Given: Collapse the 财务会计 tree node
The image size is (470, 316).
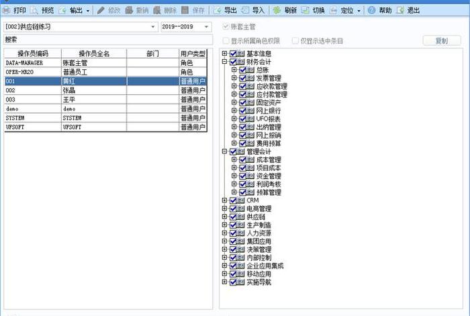Looking at the screenshot, I should [224, 62].
